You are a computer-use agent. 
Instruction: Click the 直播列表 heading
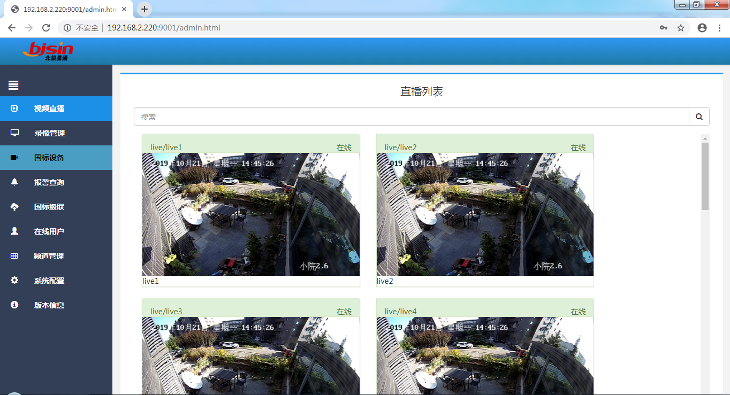click(422, 91)
